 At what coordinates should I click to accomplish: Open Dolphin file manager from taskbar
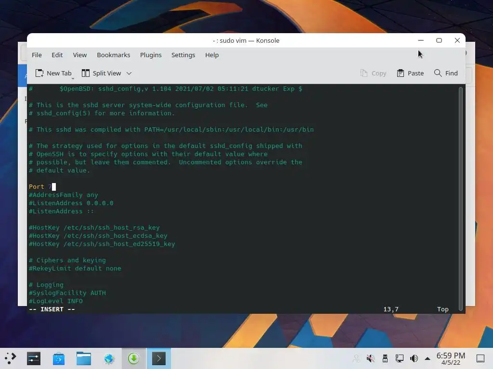tap(84, 358)
